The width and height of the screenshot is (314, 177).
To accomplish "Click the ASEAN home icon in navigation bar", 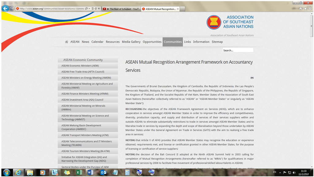I will tap(67, 42).
